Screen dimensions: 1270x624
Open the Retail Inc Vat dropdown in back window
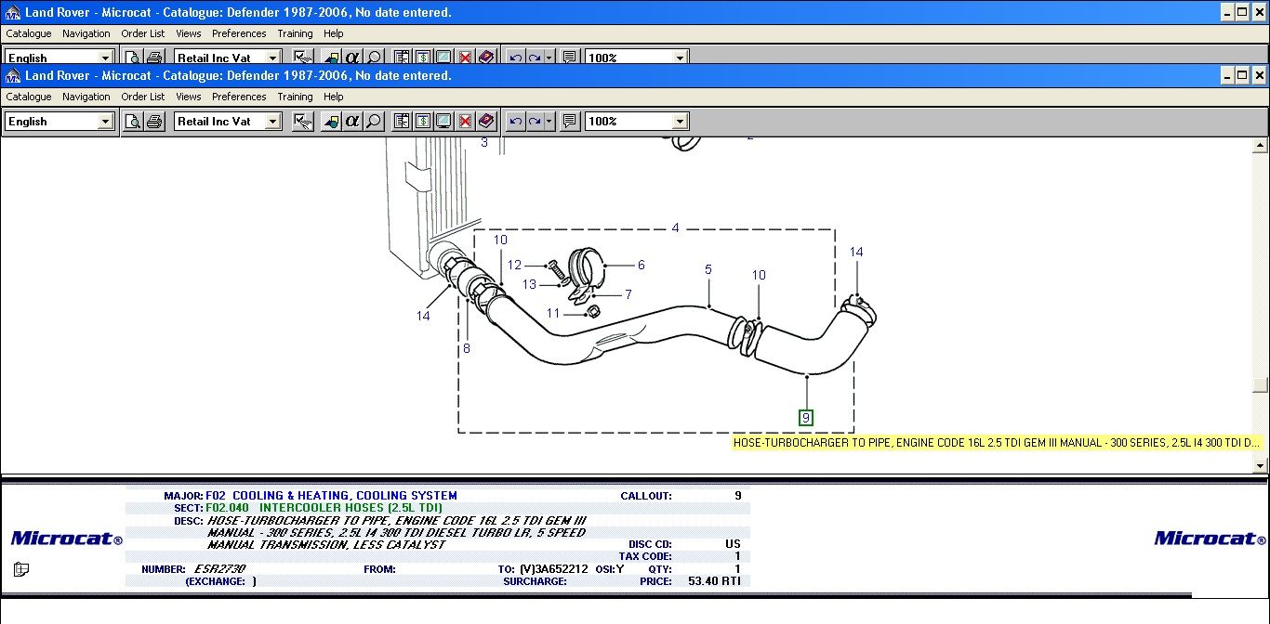(272, 58)
